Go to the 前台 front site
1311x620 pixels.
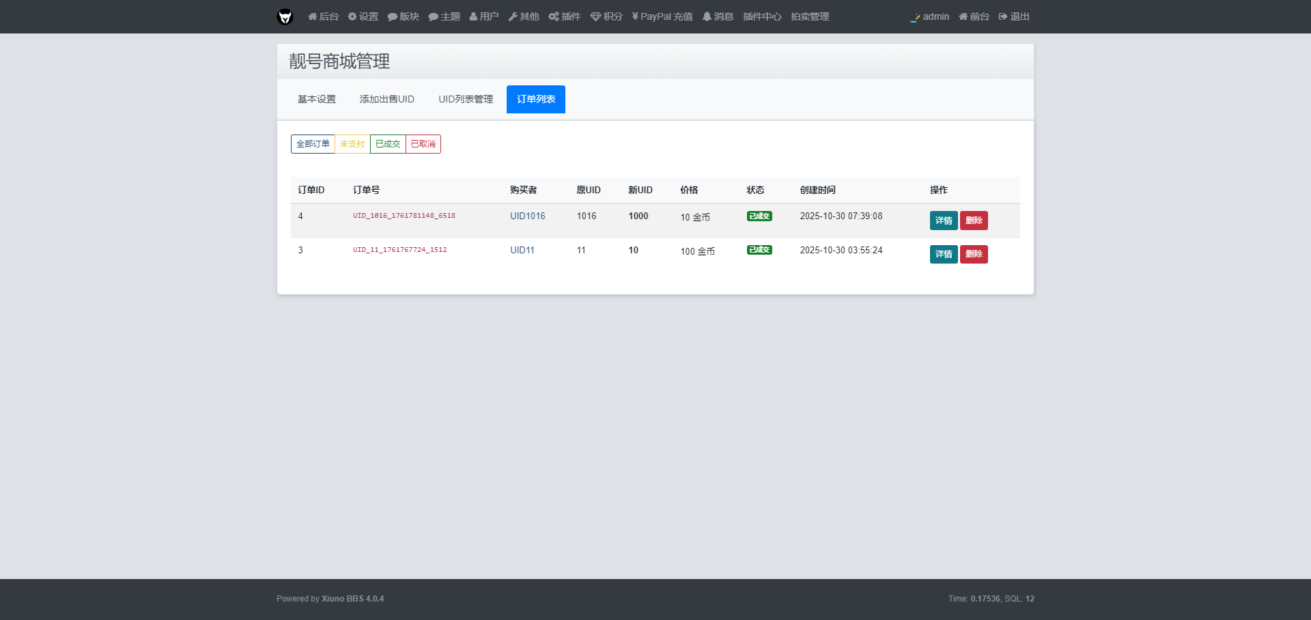click(974, 16)
